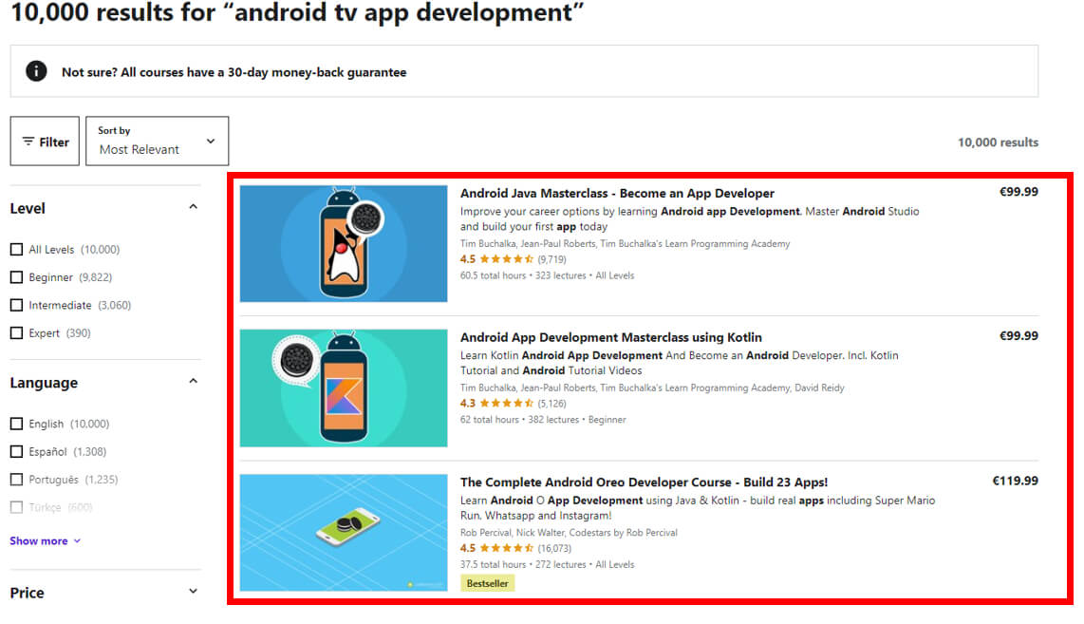The height and width of the screenshot is (624, 1084).
Task: Click the 30-day money-back guarantee notice text
Action: pos(234,72)
